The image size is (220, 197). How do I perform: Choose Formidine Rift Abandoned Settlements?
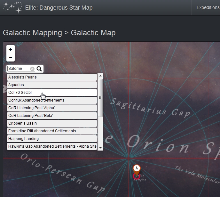coord(52,131)
